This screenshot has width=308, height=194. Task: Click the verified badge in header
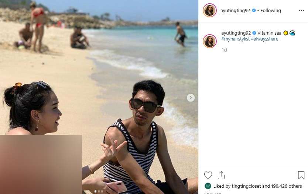pyautogui.click(x=254, y=10)
